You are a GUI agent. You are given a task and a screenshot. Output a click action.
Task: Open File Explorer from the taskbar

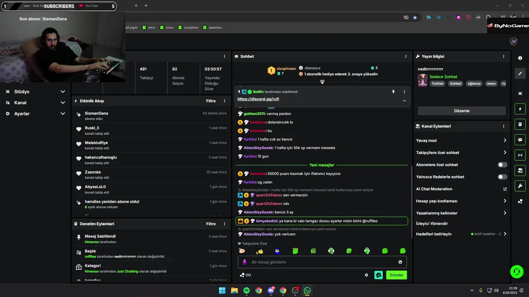pyautogui.click(x=234, y=290)
